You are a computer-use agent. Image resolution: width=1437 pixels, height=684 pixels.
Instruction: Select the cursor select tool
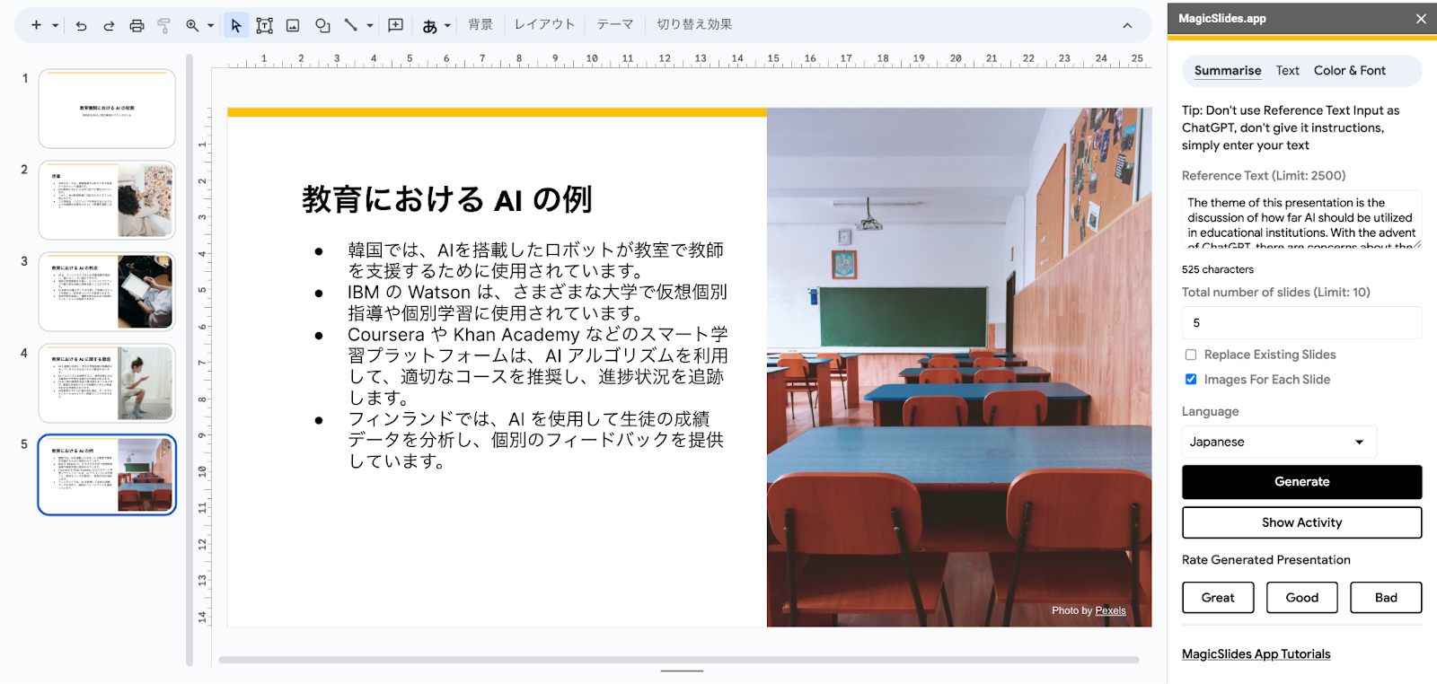click(x=236, y=25)
